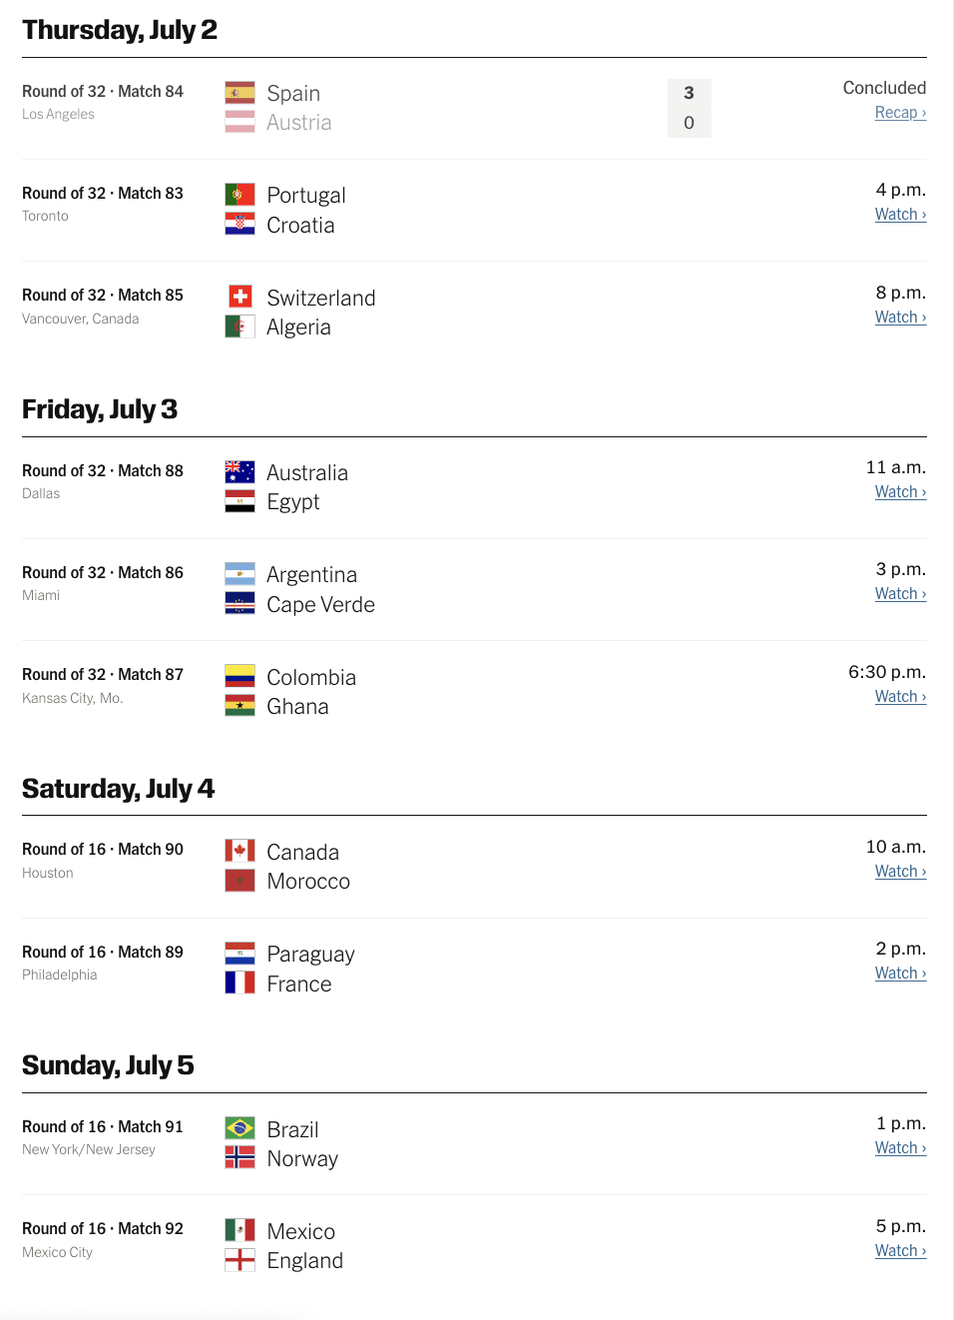The height and width of the screenshot is (1320, 954).
Task: Open Watch link for Colombia vs Ghana
Action: click(x=900, y=697)
